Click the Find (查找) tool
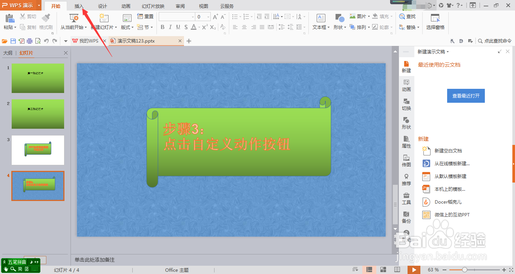Screen dimensions: 515x274 (x=407, y=17)
